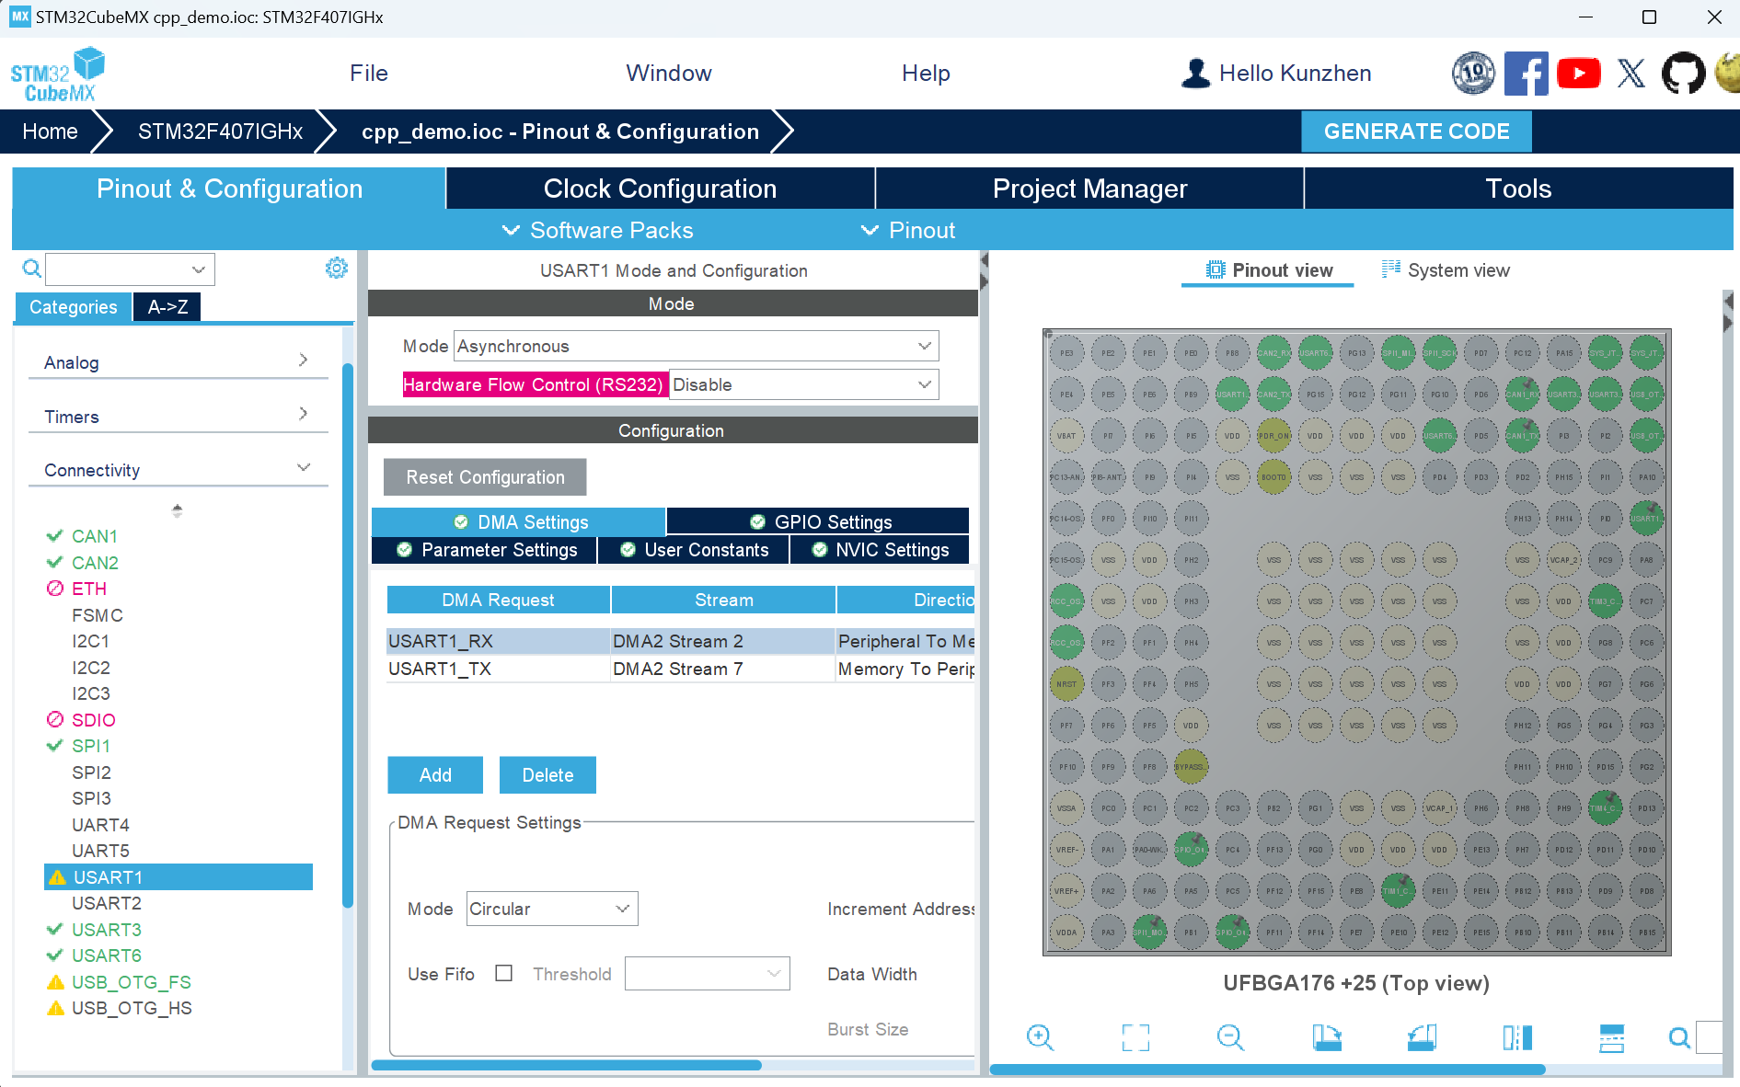
Task: Toggle the Use Fifo checkbox
Action: [x=503, y=973]
